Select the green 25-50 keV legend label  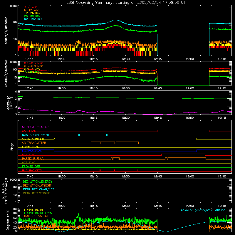(32, 16)
